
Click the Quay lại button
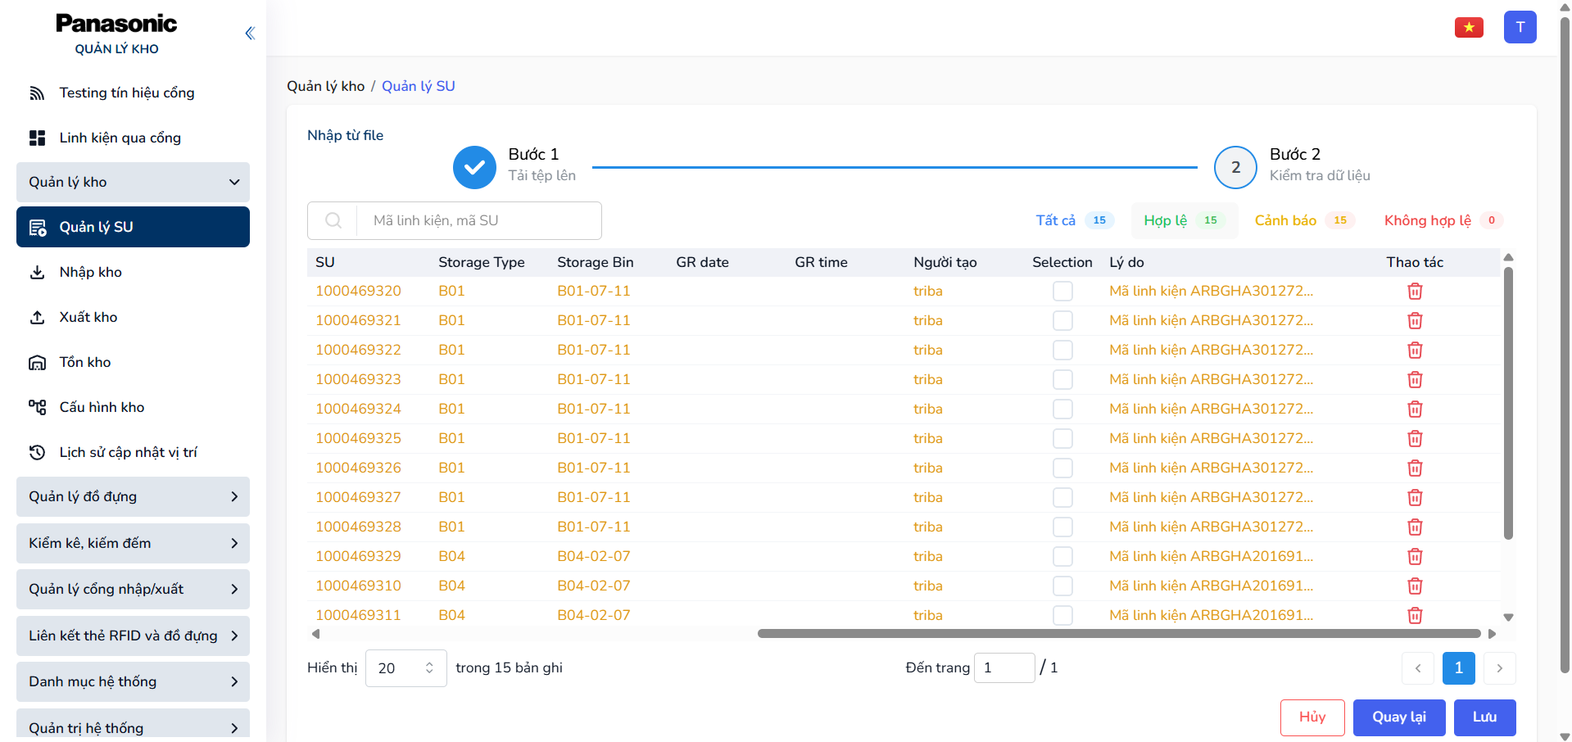1398,717
